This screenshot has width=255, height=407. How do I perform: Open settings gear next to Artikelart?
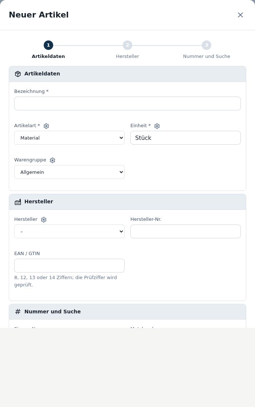pyautogui.click(x=46, y=126)
